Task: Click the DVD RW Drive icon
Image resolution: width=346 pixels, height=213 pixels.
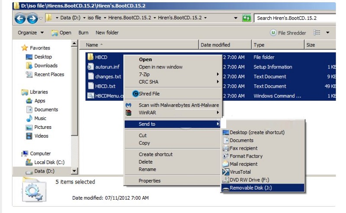Action: tap(226, 180)
